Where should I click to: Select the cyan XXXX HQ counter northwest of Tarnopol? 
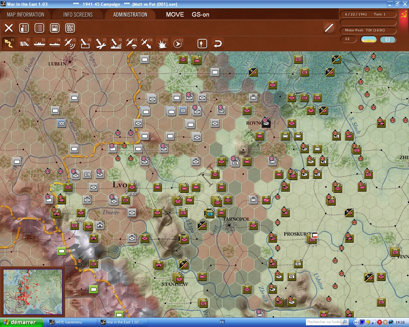click(209, 213)
